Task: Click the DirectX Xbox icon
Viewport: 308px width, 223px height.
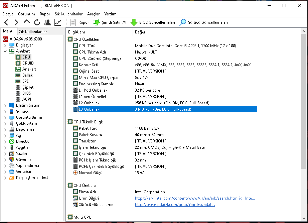Action: 12,141
